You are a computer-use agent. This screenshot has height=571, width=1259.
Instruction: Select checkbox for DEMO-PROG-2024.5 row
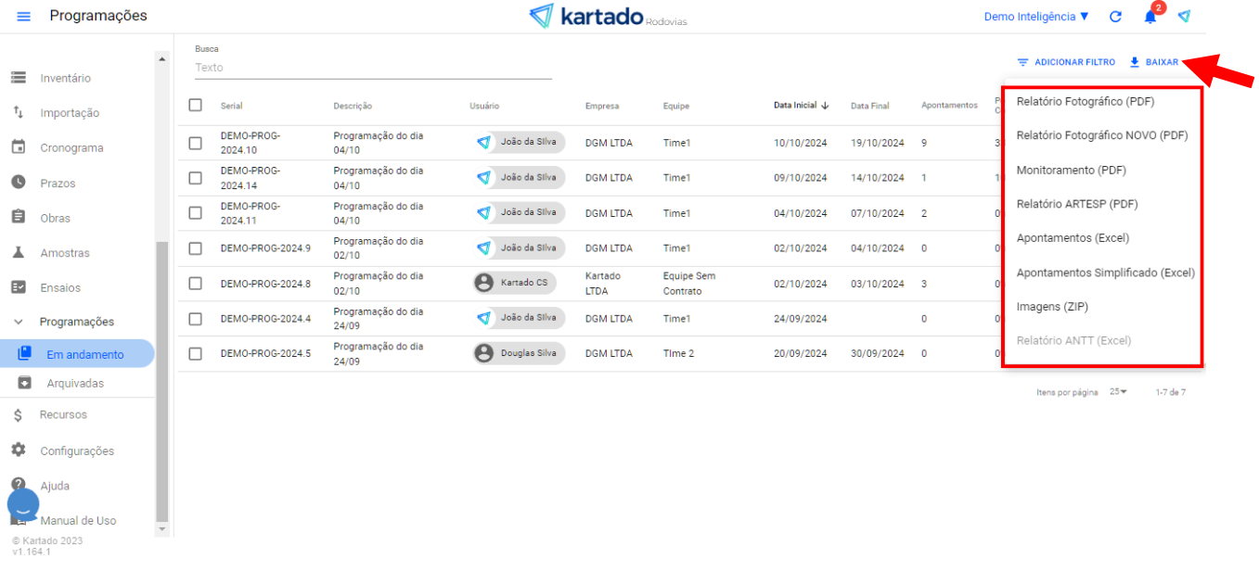pyautogui.click(x=195, y=353)
